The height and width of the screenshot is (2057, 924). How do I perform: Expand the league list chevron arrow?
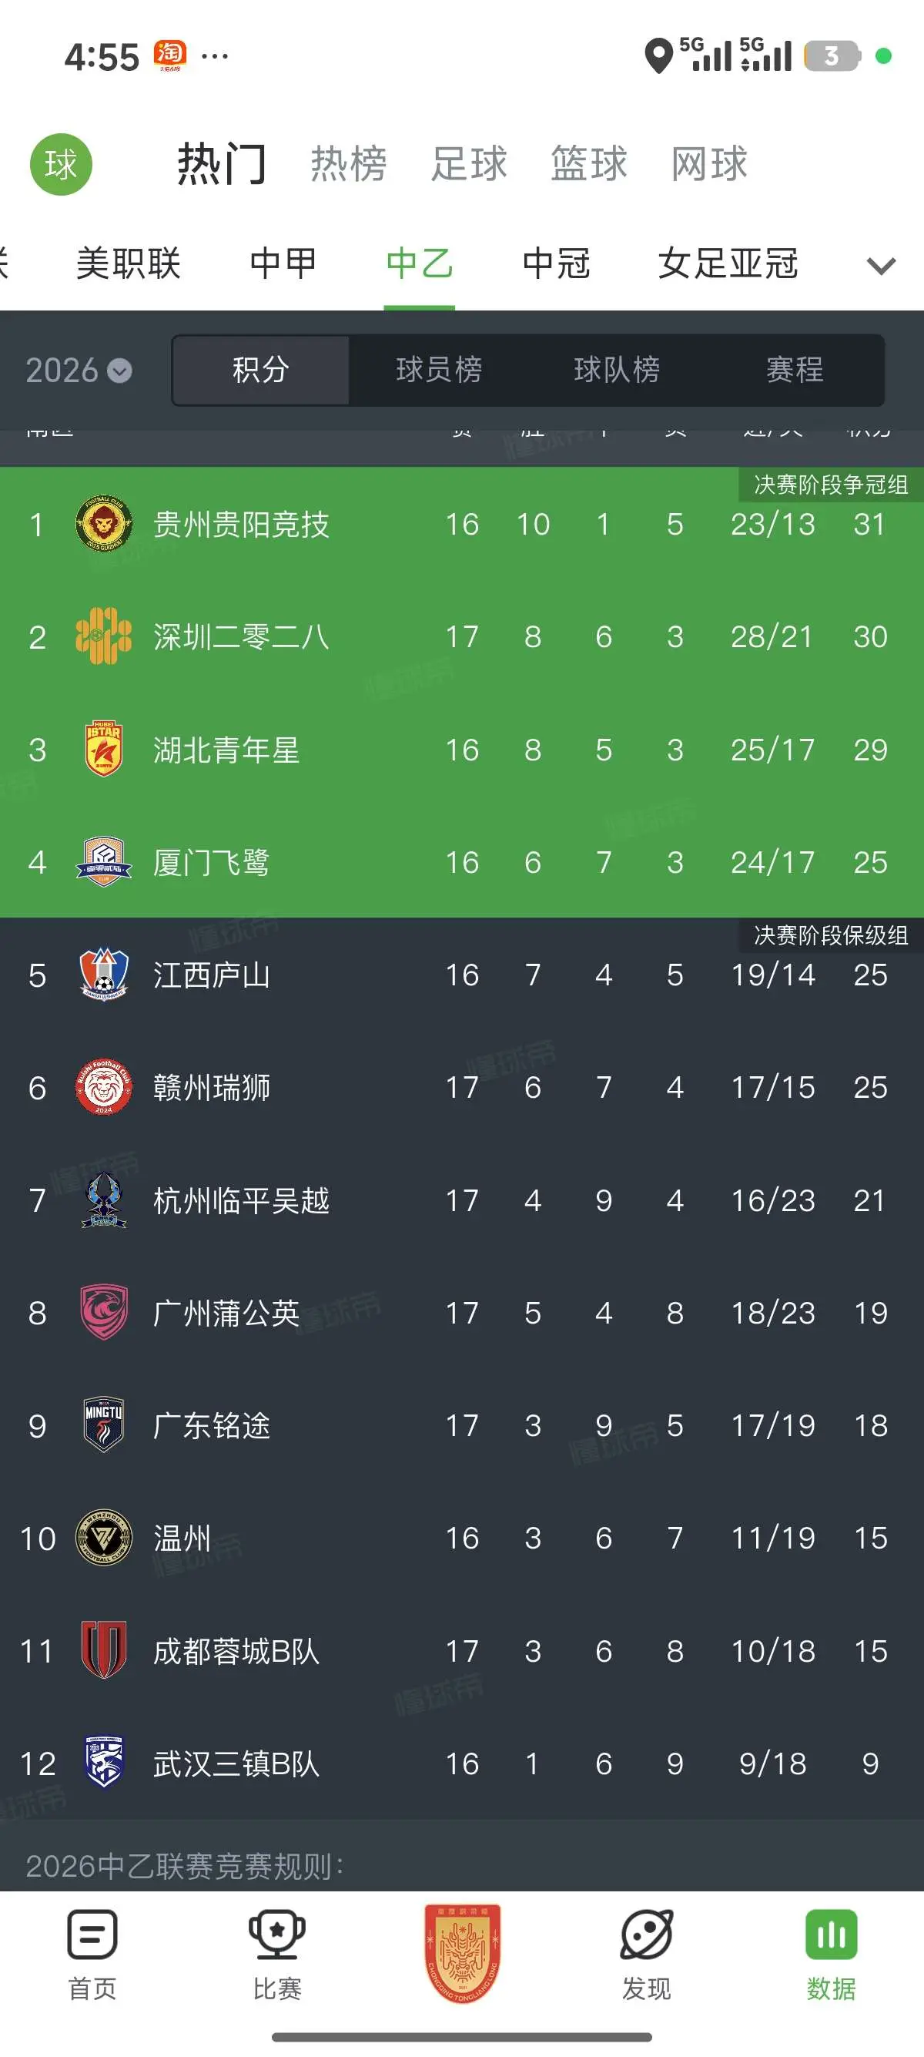click(881, 265)
